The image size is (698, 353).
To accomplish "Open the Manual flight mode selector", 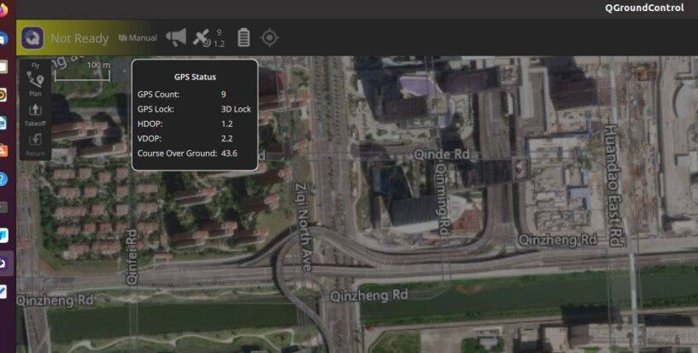I will [x=138, y=38].
